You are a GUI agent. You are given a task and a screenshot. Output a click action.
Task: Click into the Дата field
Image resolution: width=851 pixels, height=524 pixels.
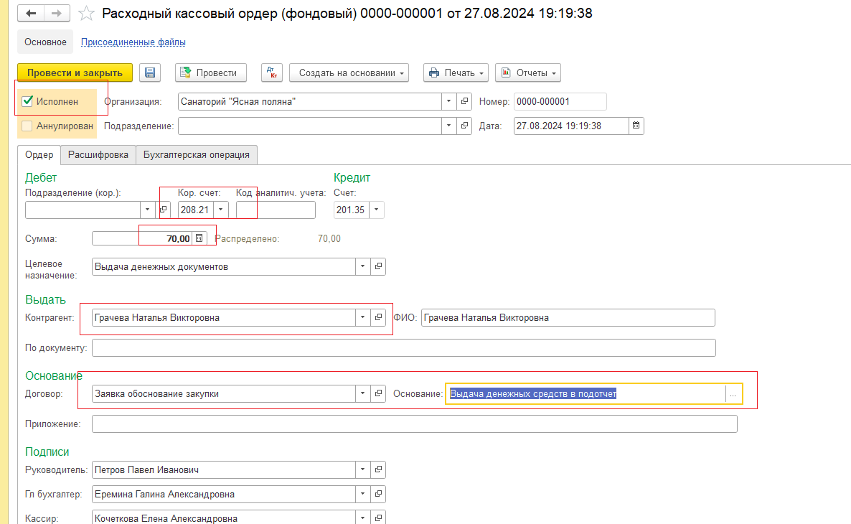571,126
